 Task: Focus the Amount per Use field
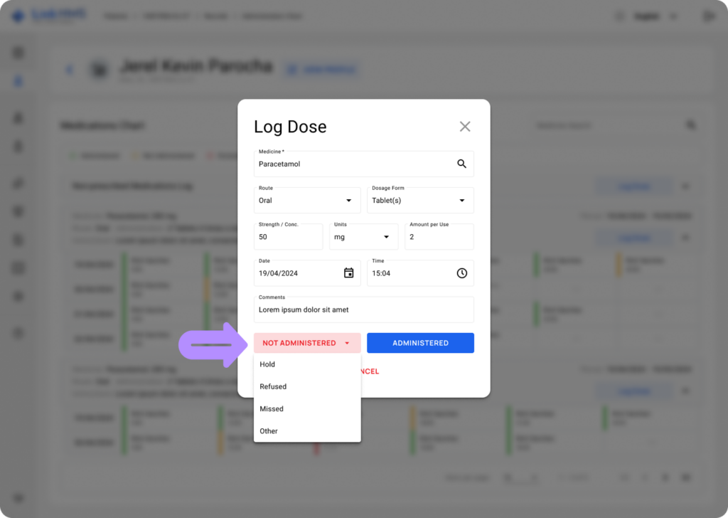click(439, 237)
